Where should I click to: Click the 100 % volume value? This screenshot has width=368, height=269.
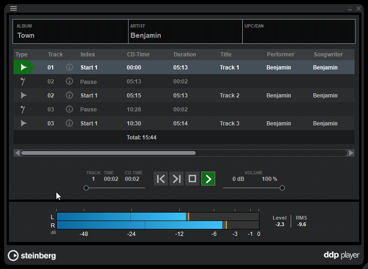click(269, 179)
